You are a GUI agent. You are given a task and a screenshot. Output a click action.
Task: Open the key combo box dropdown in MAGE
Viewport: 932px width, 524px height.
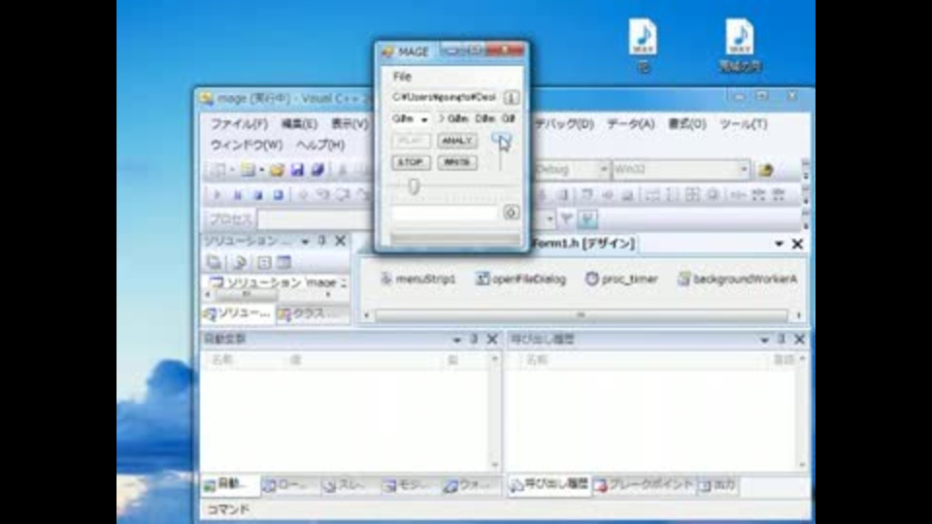coord(424,119)
